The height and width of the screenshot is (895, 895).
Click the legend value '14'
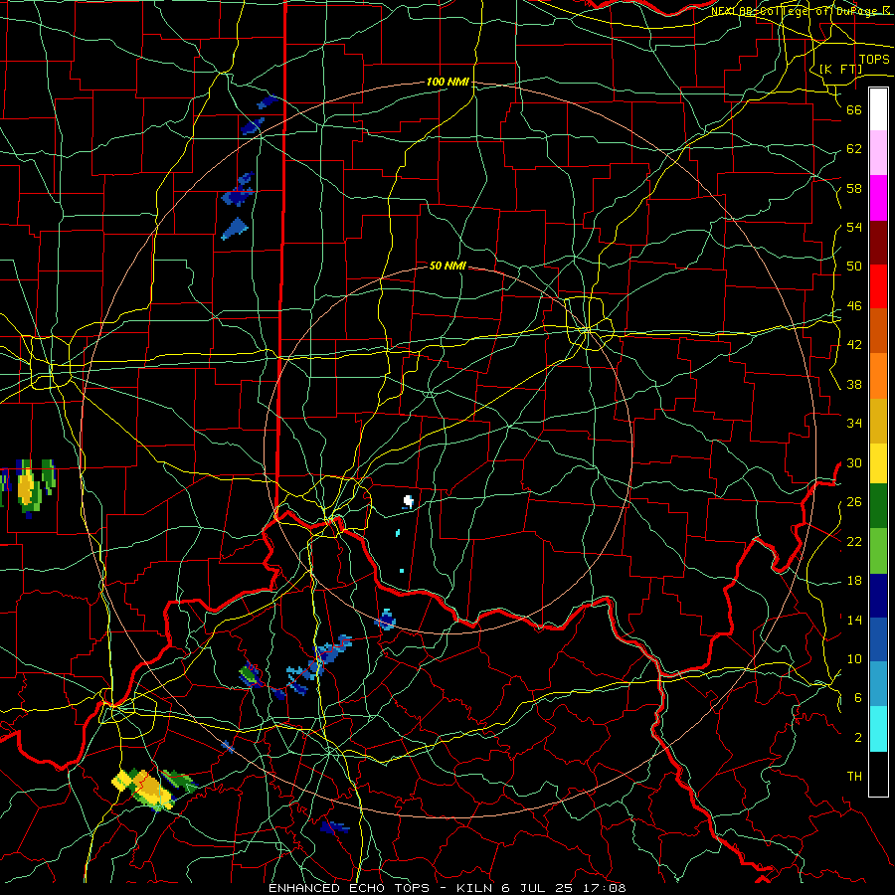click(854, 620)
